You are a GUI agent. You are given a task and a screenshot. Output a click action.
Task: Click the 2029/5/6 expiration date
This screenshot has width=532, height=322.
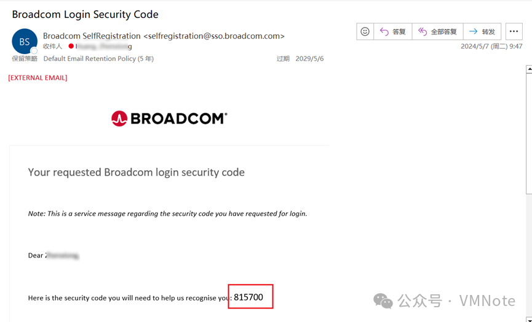309,59
